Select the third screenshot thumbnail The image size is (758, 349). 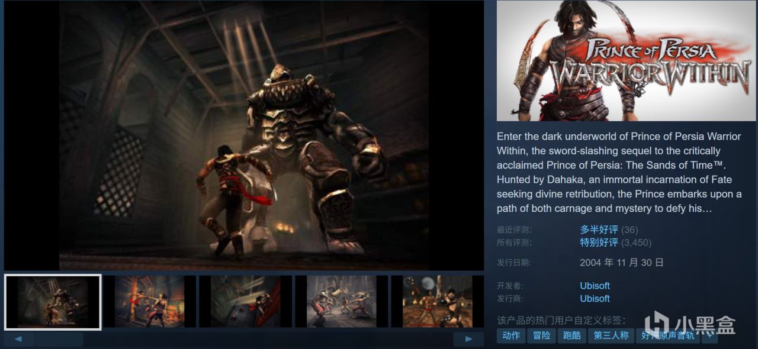pos(245,302)
